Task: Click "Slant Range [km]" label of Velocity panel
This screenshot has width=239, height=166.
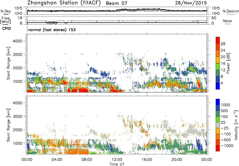Action: coord(8,125)
